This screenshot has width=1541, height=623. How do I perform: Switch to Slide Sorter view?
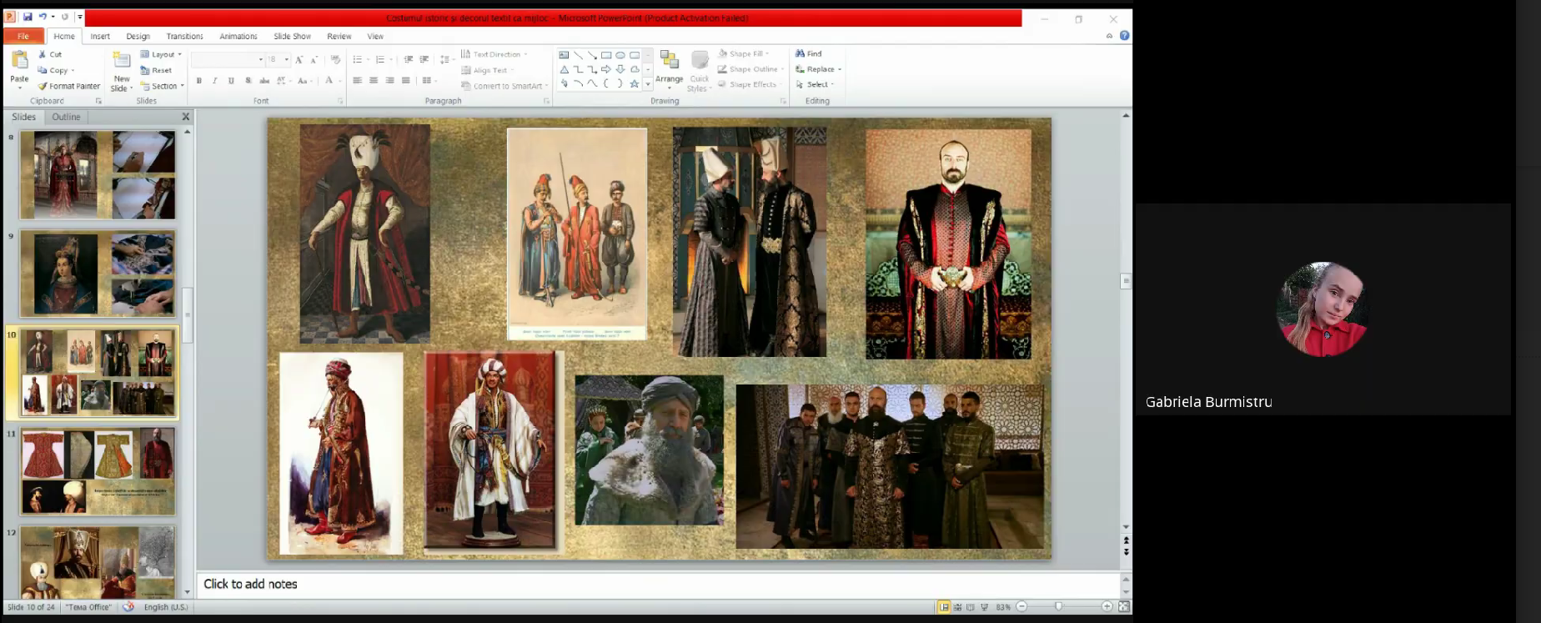coord(957,607)
